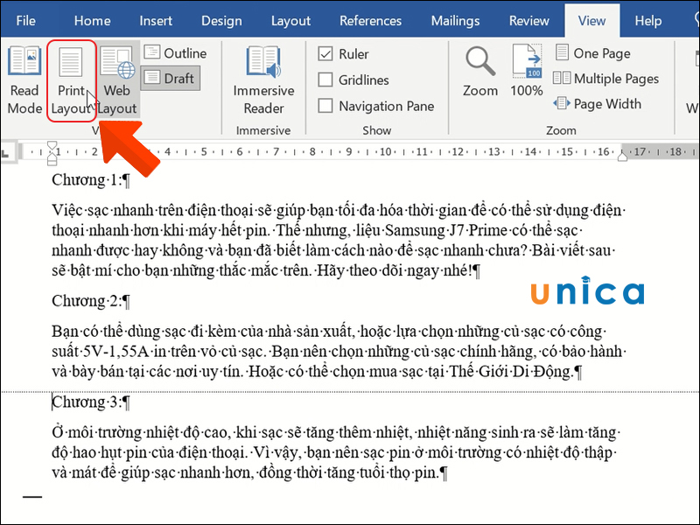This screenshot has width=700, height=525.
Task: Switch to Outline view
Action: pos(176,52)
